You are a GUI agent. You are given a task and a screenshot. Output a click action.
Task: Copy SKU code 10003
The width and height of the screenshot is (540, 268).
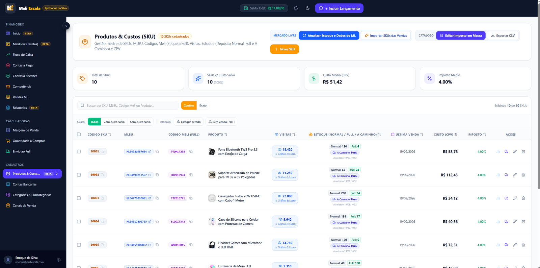point(102,198)
